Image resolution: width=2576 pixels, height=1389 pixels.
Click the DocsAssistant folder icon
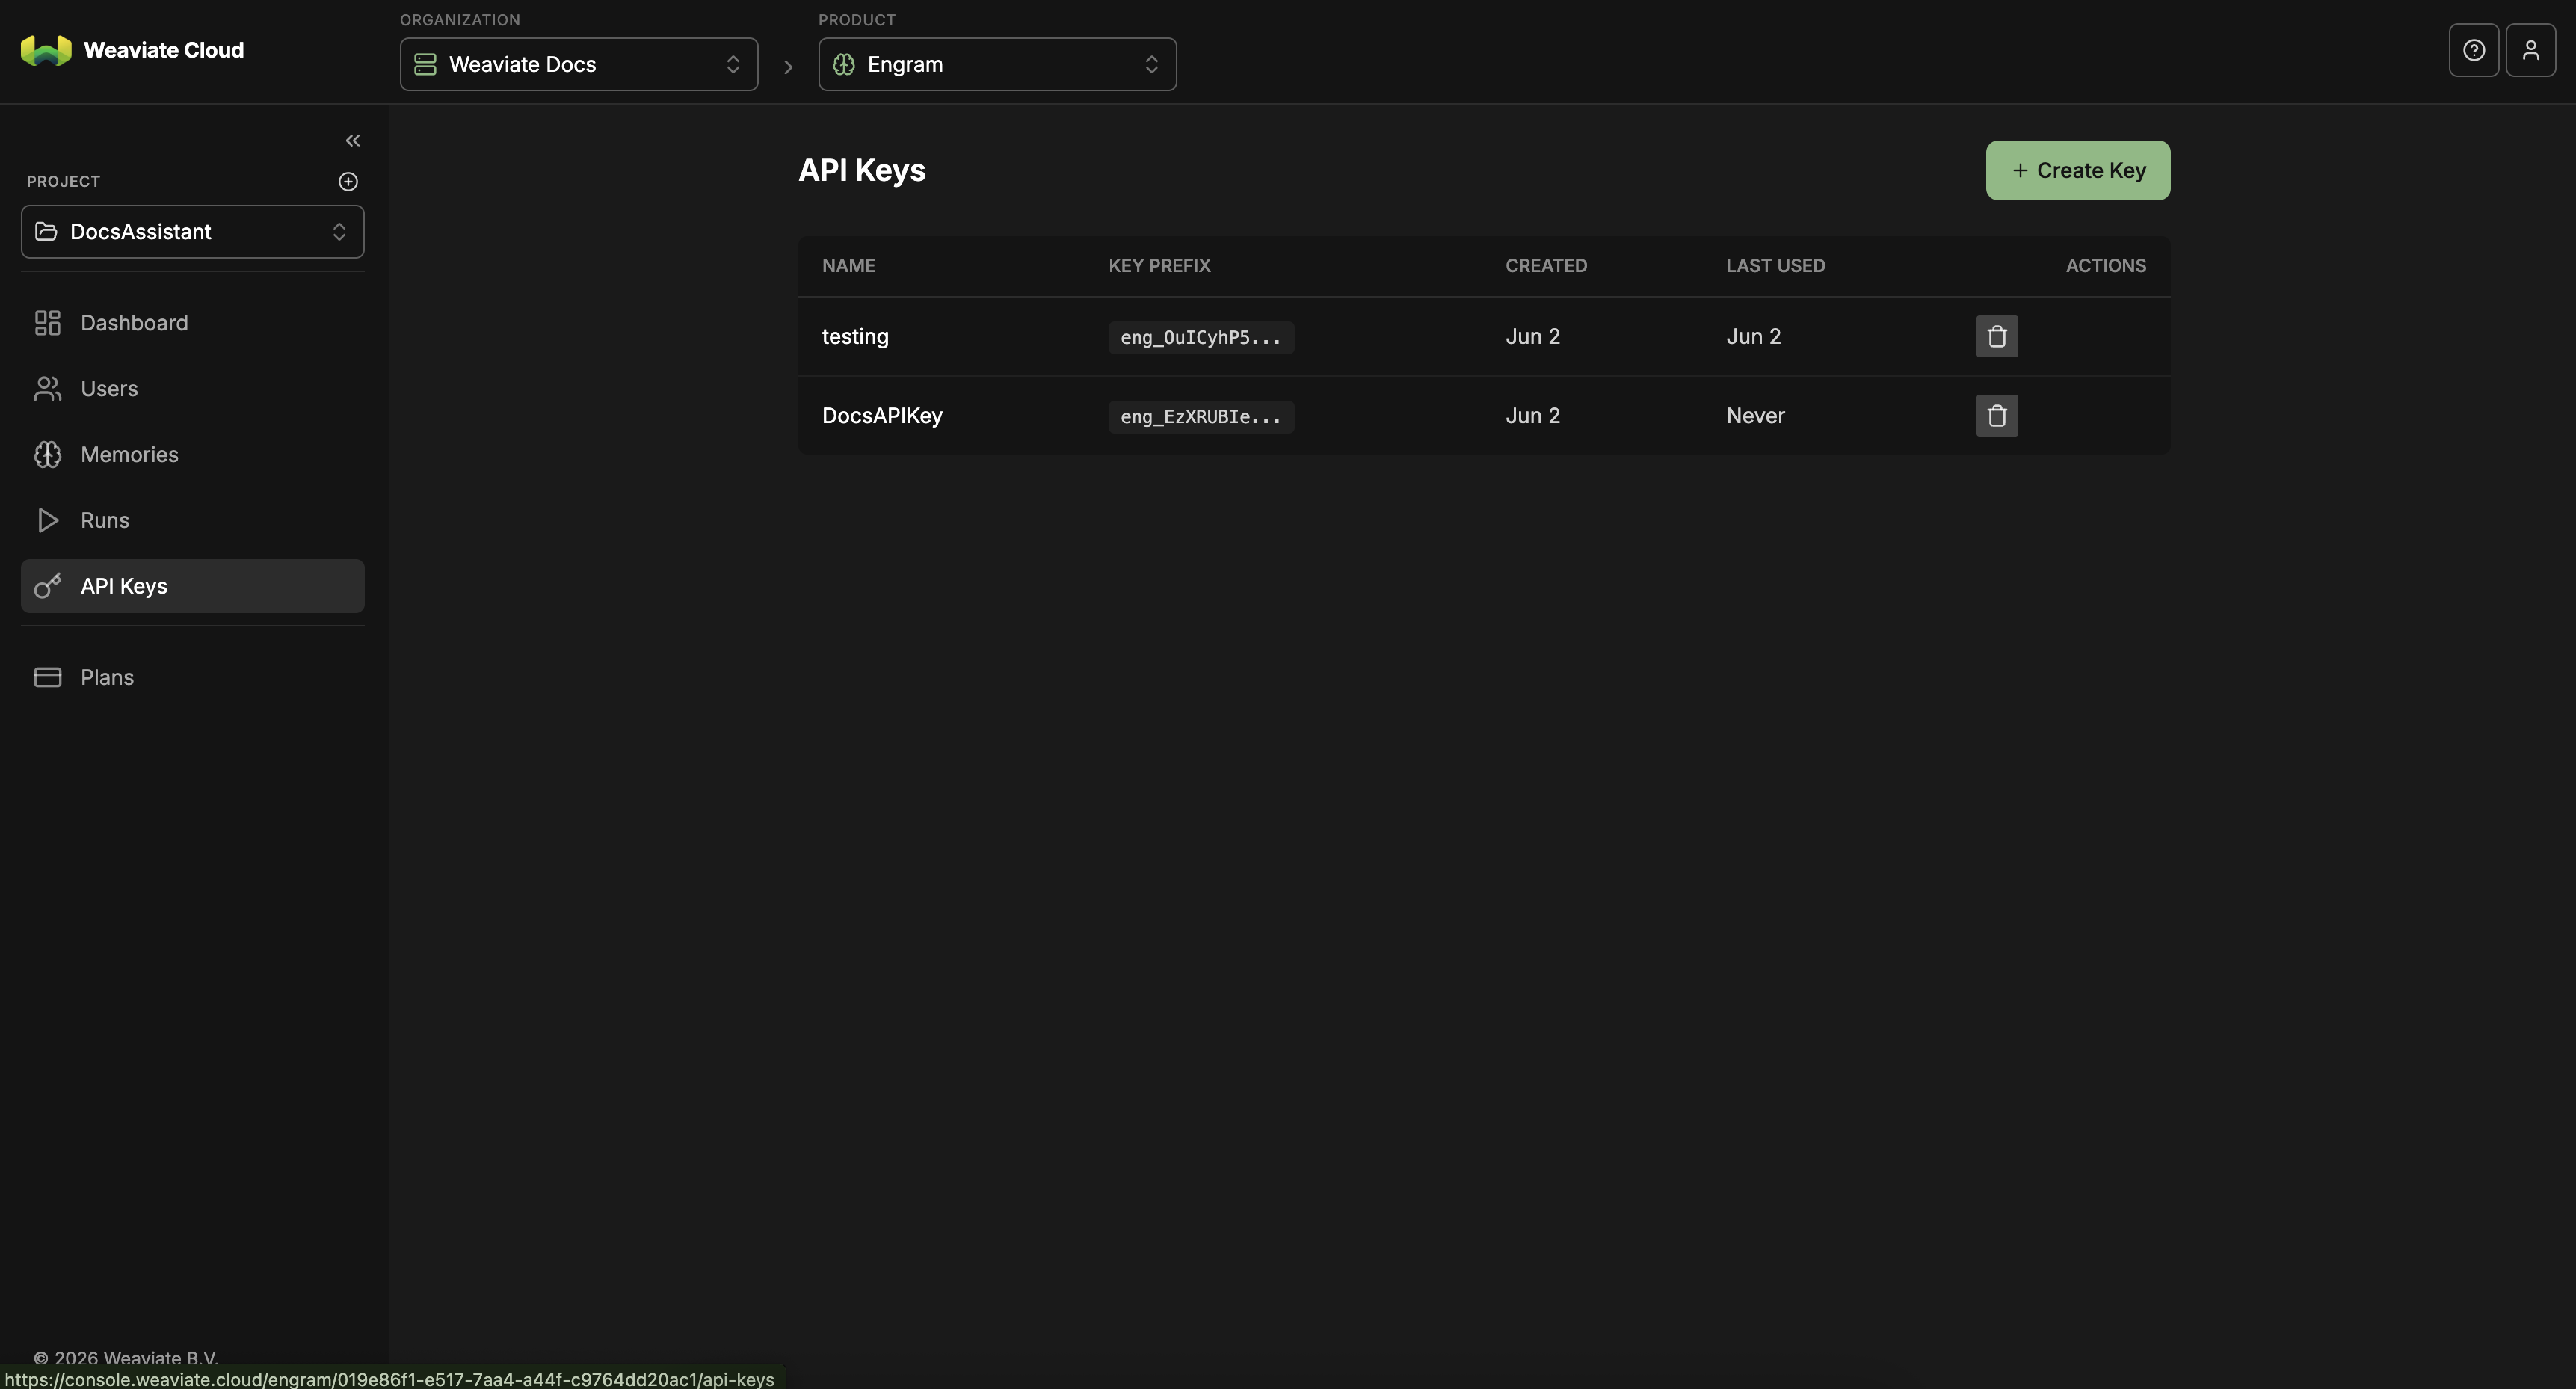pos(46,232)
